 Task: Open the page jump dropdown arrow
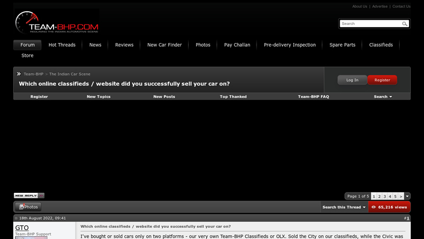point(407,196)
